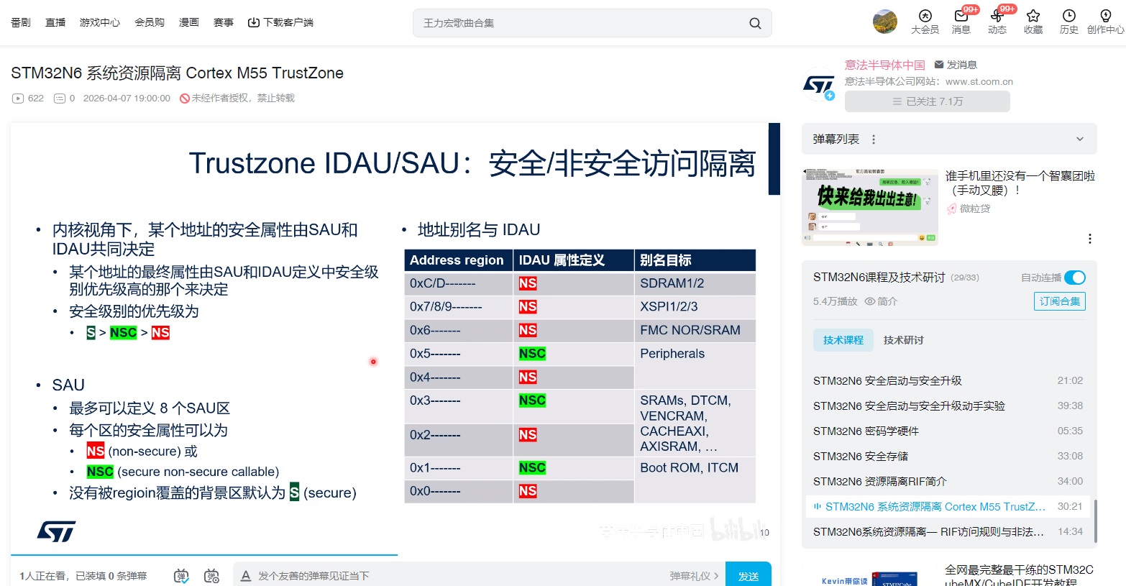Switch to the 技术研讨 tab

[903, 340]
